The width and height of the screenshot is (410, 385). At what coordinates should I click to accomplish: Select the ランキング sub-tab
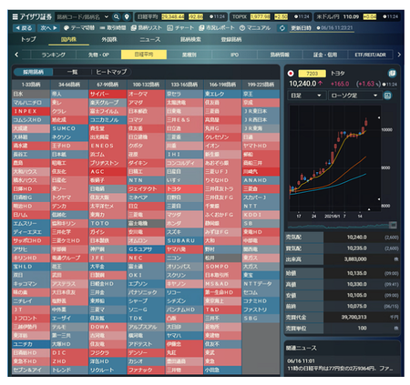click(53, 55)
